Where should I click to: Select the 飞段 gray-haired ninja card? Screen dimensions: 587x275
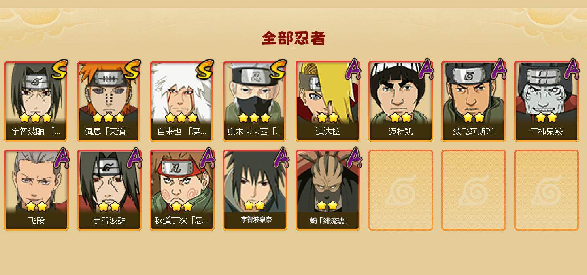36,190
